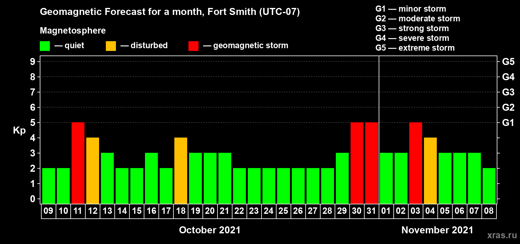Select the orange bar for October 18
Image resolution: width=520 pixels, height=244 pixels.
(181, 171)
